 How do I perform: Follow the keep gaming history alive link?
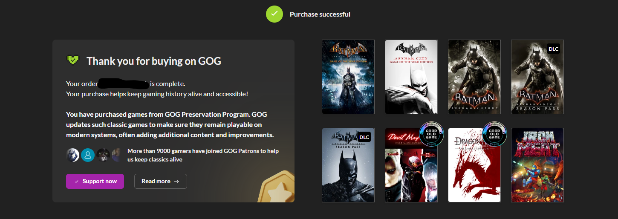tap(165, 94)
